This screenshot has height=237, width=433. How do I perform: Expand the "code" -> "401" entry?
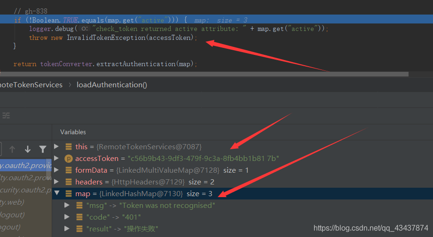click(68, 217)
